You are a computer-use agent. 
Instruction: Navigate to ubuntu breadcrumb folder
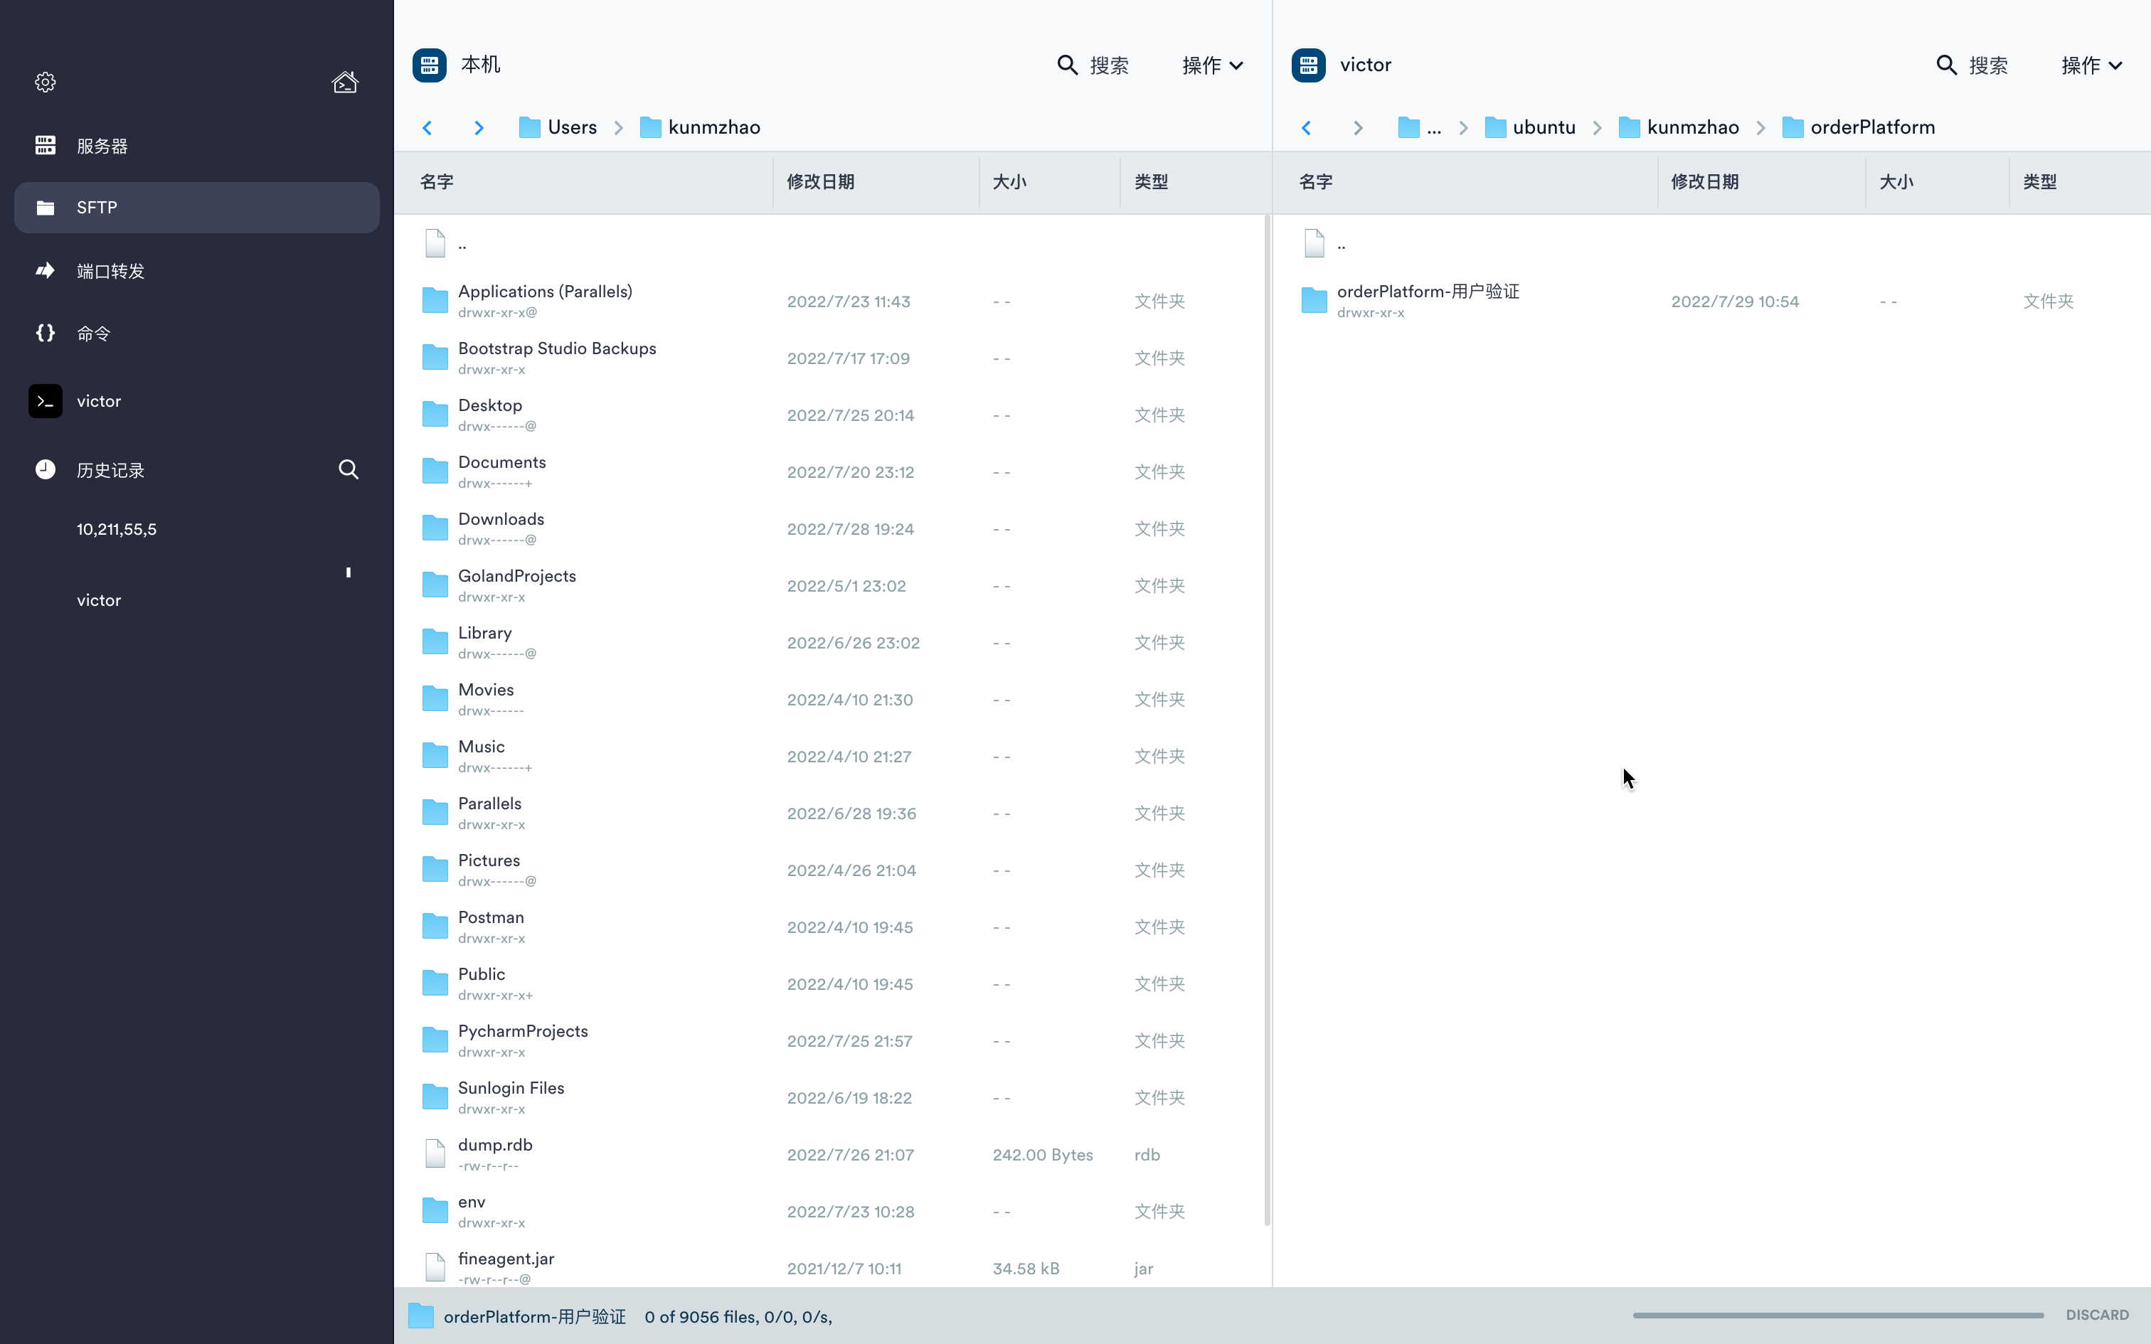1530,127
